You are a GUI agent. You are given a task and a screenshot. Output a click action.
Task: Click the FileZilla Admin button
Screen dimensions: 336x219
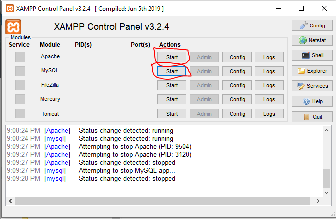[204, 85]
